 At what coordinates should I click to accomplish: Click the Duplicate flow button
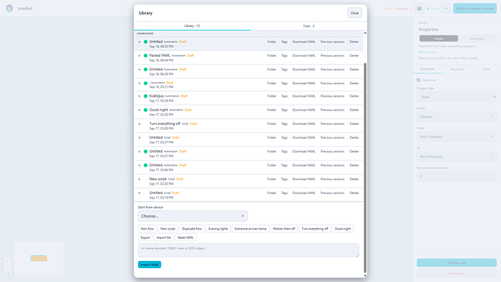(x=192, y=229)
